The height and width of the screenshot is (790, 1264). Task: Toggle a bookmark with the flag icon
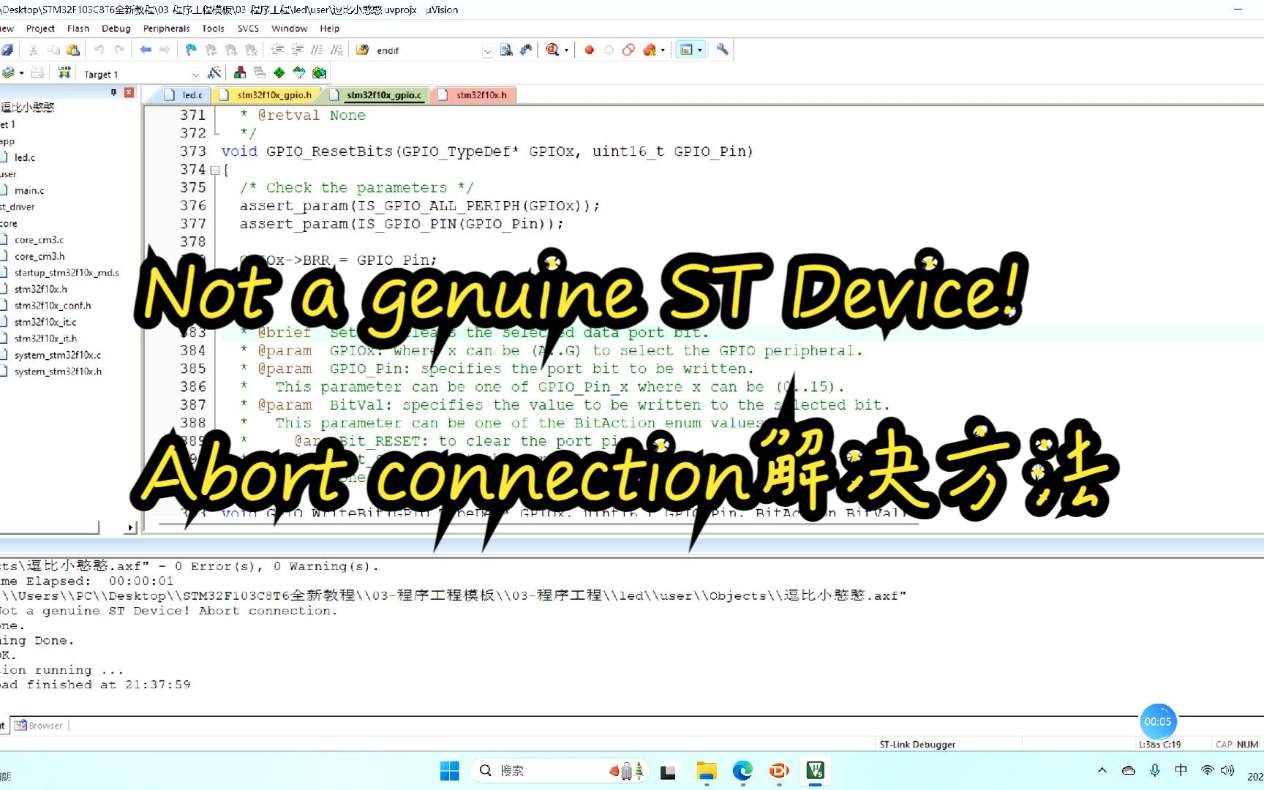point(190,50)
